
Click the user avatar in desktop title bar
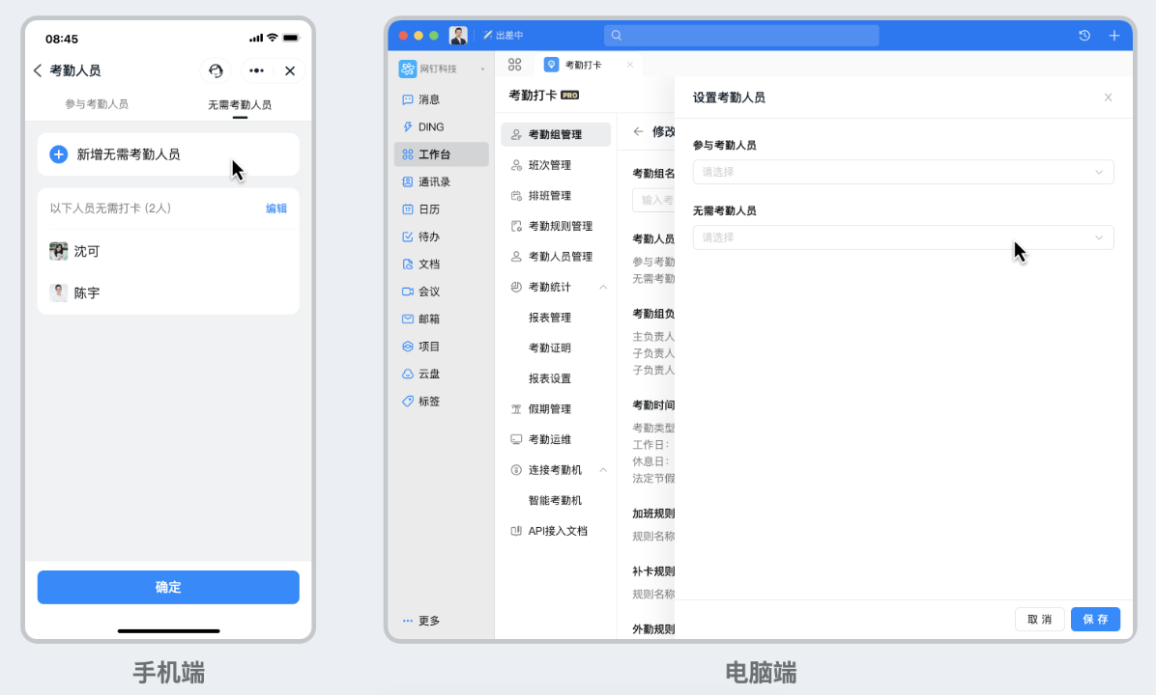458,35
